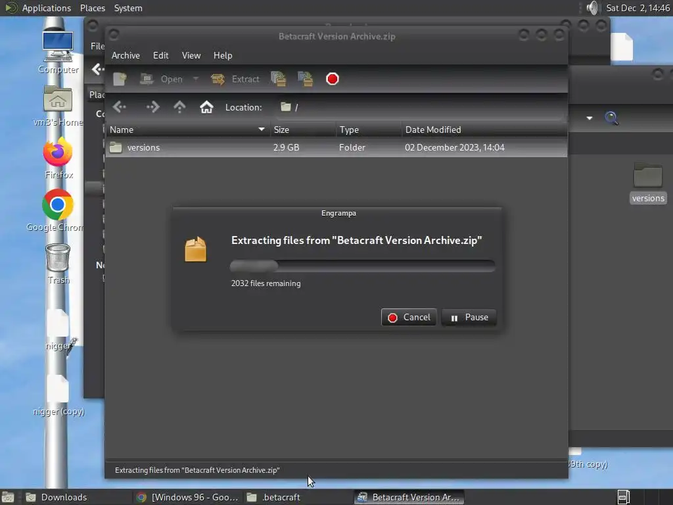Viewport: 673px width, 505px height.
Task: Click the Location path field
Action: click(421, 107)
